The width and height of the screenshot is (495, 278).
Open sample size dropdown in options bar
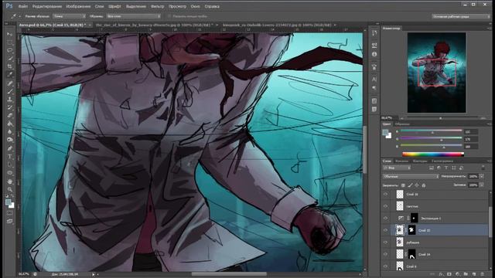[69, 16]
